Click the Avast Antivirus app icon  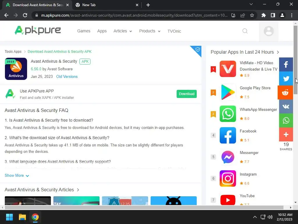tap(16, 69)
